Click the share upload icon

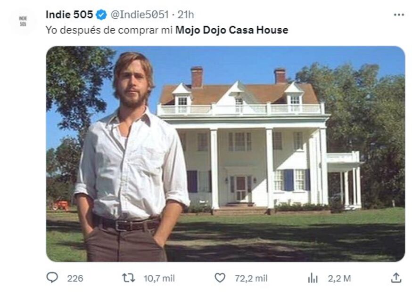pos(396,277)
